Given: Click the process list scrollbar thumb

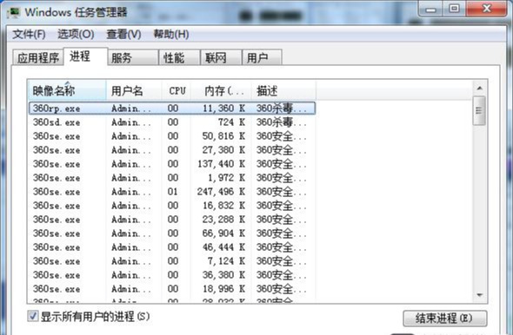Looking at the screenshot, I should point(479,110).
